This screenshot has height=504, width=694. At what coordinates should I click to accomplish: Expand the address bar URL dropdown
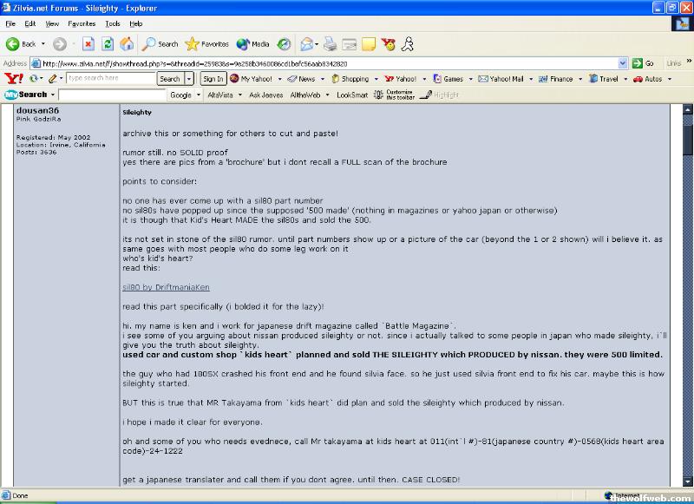pyautogui.click(x=623, y=63)
